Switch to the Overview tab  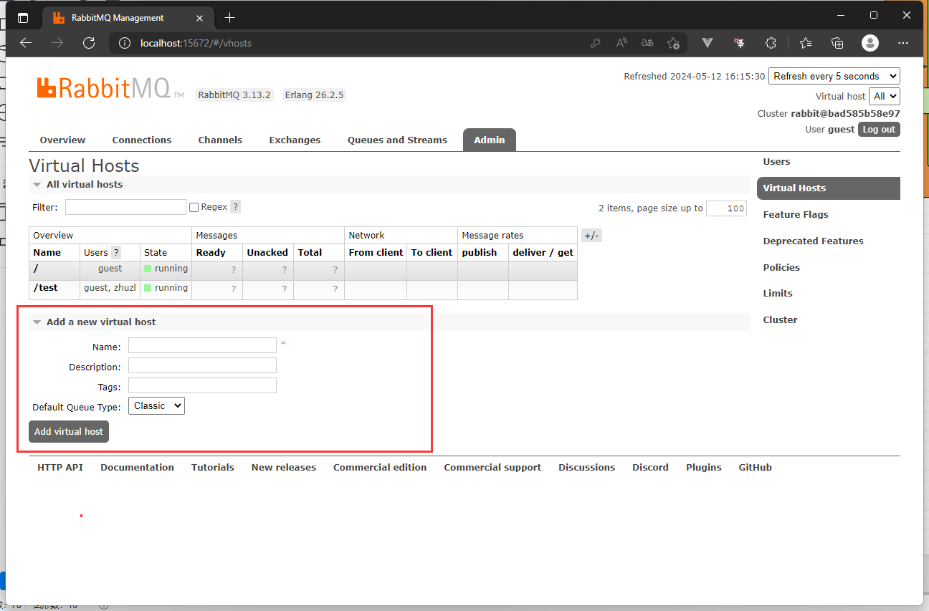click(x=62, y=140)
